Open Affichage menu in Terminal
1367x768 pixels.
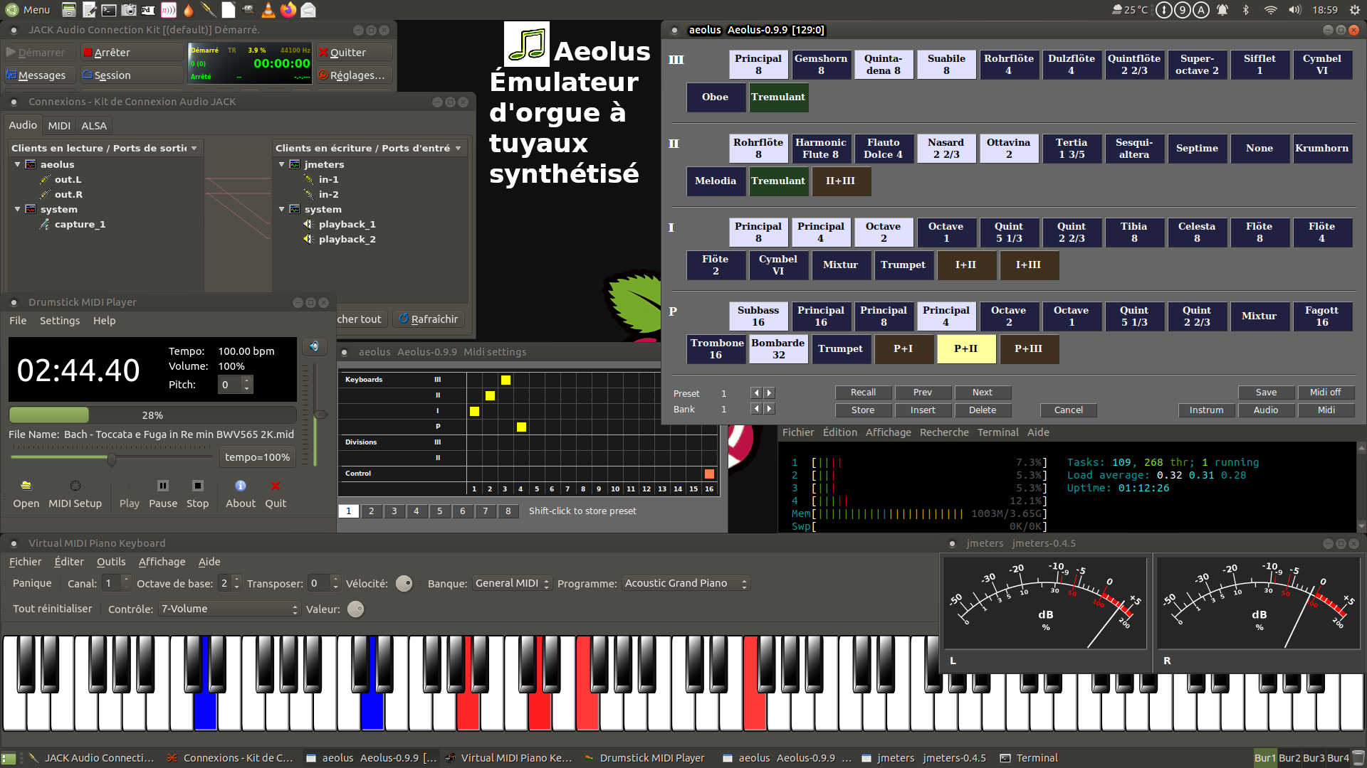coord(888,432)
